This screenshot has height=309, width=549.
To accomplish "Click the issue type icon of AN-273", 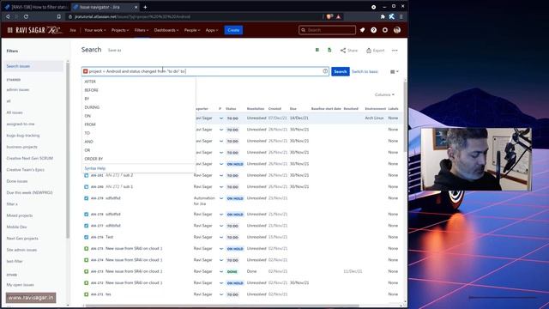I will pos(86,271).
